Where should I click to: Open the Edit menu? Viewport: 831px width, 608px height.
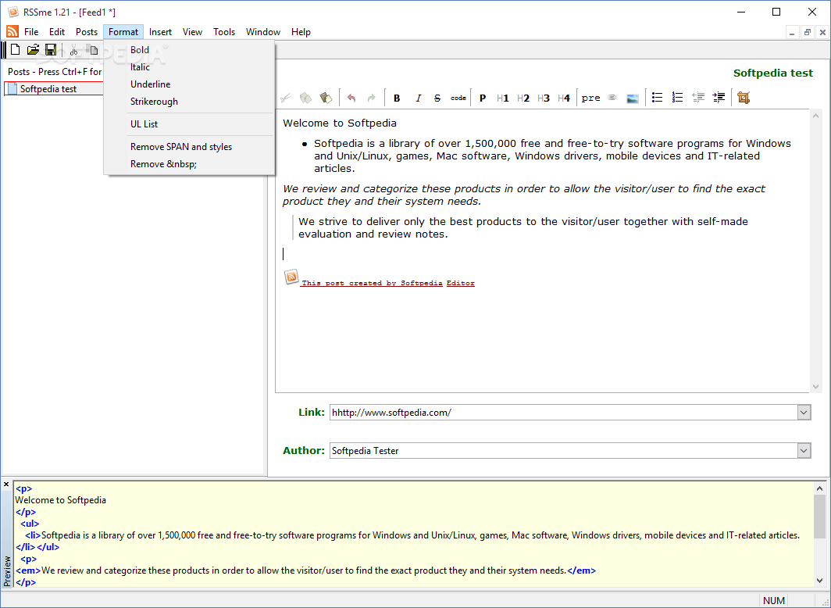click(57, 32)
